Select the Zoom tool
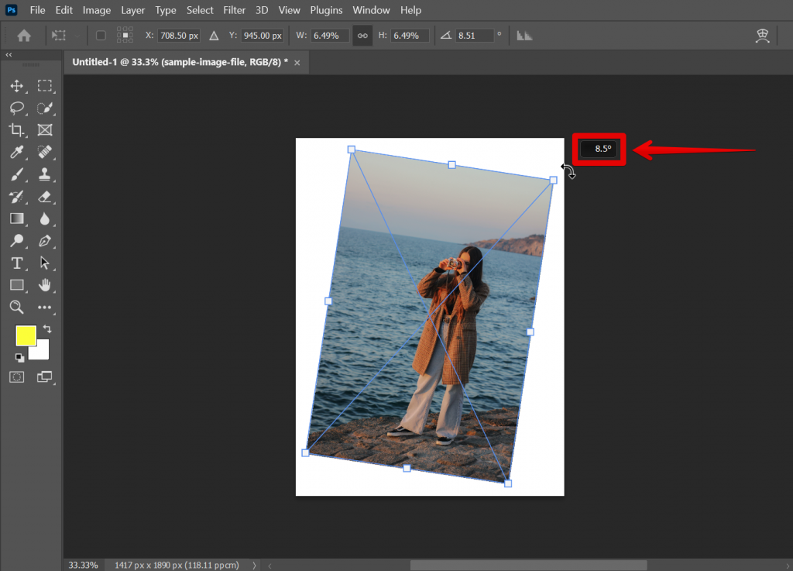 (x=17, y=307)
